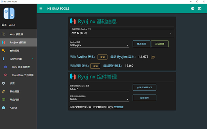Image resolution: width=207 pixels, height=129 pixels.
Task: Open the Ryujinx branch dropdown (AVA 版)
Action: coord(122,33)
